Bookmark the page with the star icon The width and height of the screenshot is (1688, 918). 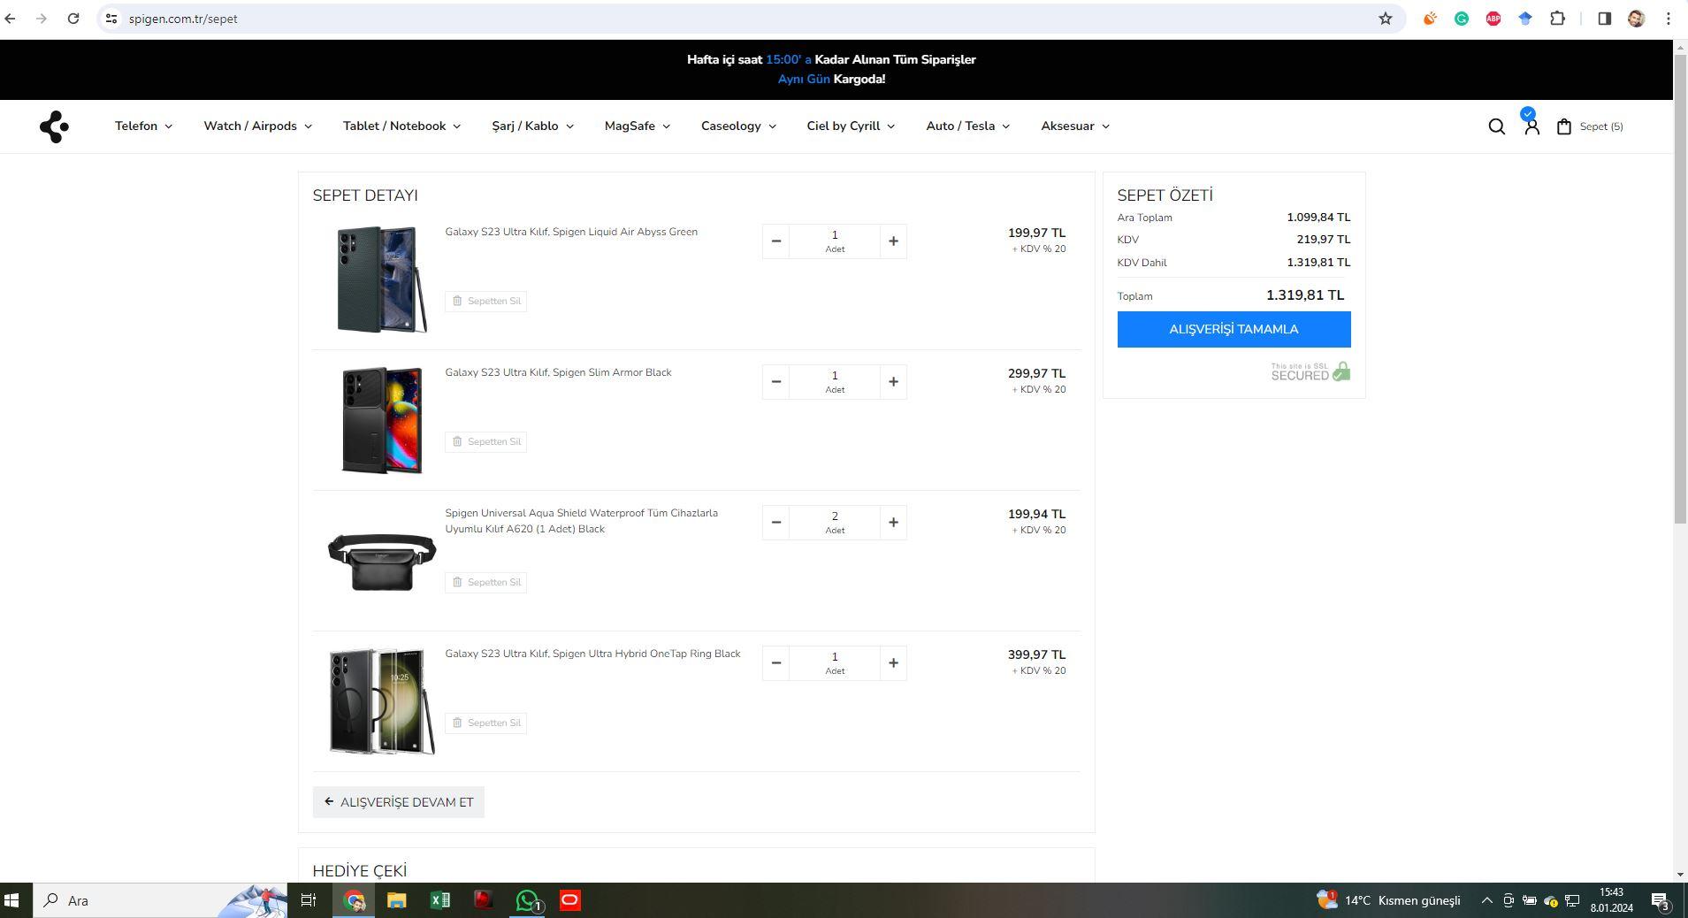coord(1384,18)
